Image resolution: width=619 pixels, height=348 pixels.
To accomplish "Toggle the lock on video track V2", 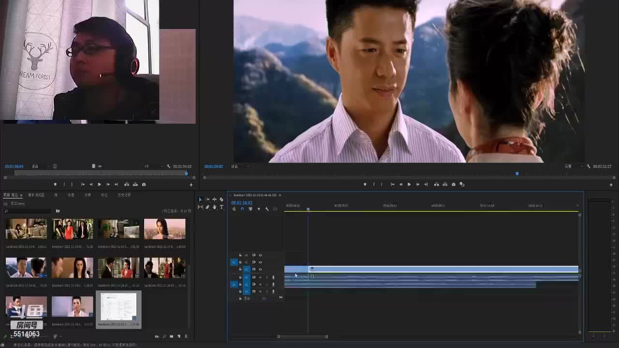I will pos(240,262).
